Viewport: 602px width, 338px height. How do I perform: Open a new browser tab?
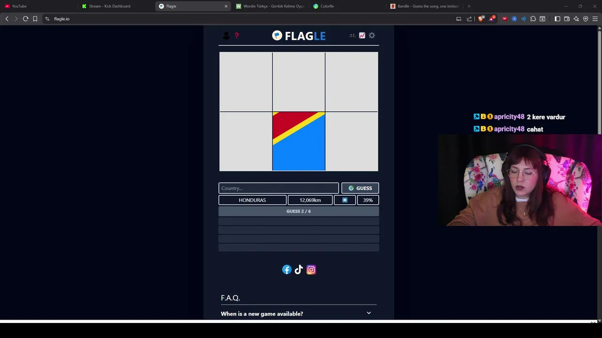click(469, 6)
